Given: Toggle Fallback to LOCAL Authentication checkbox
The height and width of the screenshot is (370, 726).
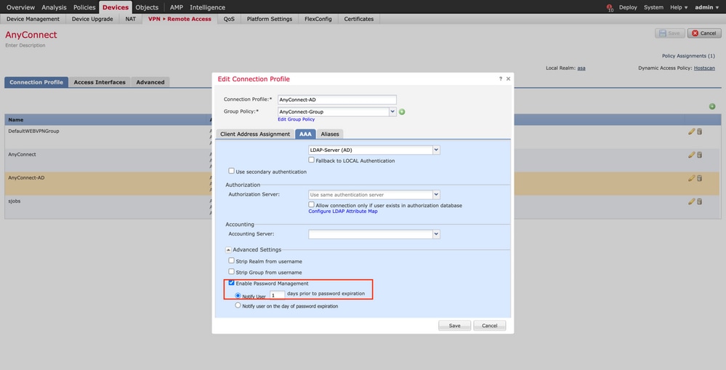Looking at the screenshot, I should [312, 160].
